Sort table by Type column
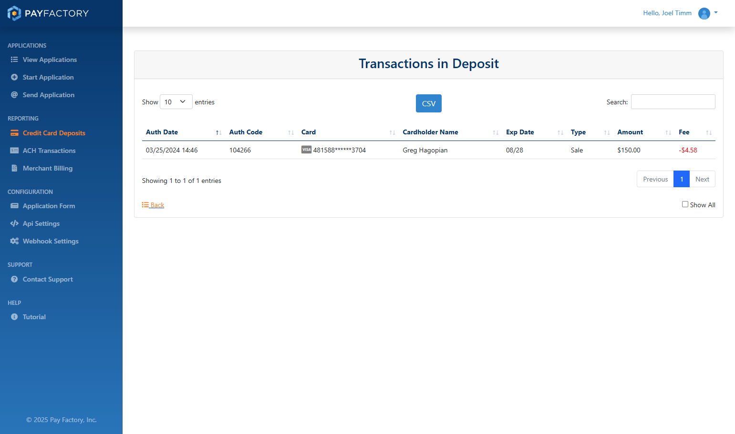 (x=590, y=132)
